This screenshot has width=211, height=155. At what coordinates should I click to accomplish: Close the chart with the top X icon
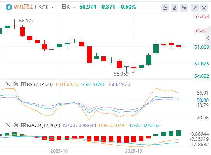pos(204,8)
